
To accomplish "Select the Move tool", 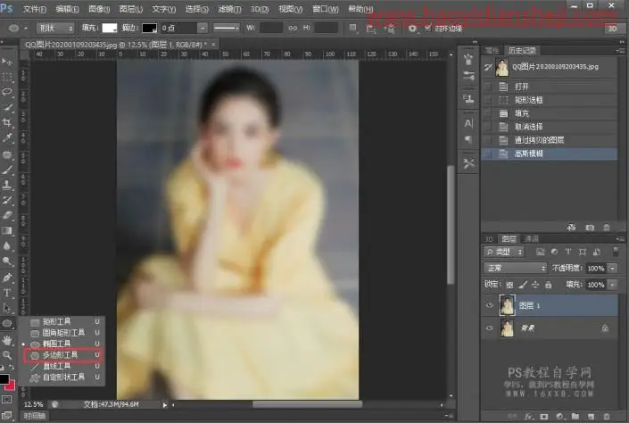I will tap(7, 62).
